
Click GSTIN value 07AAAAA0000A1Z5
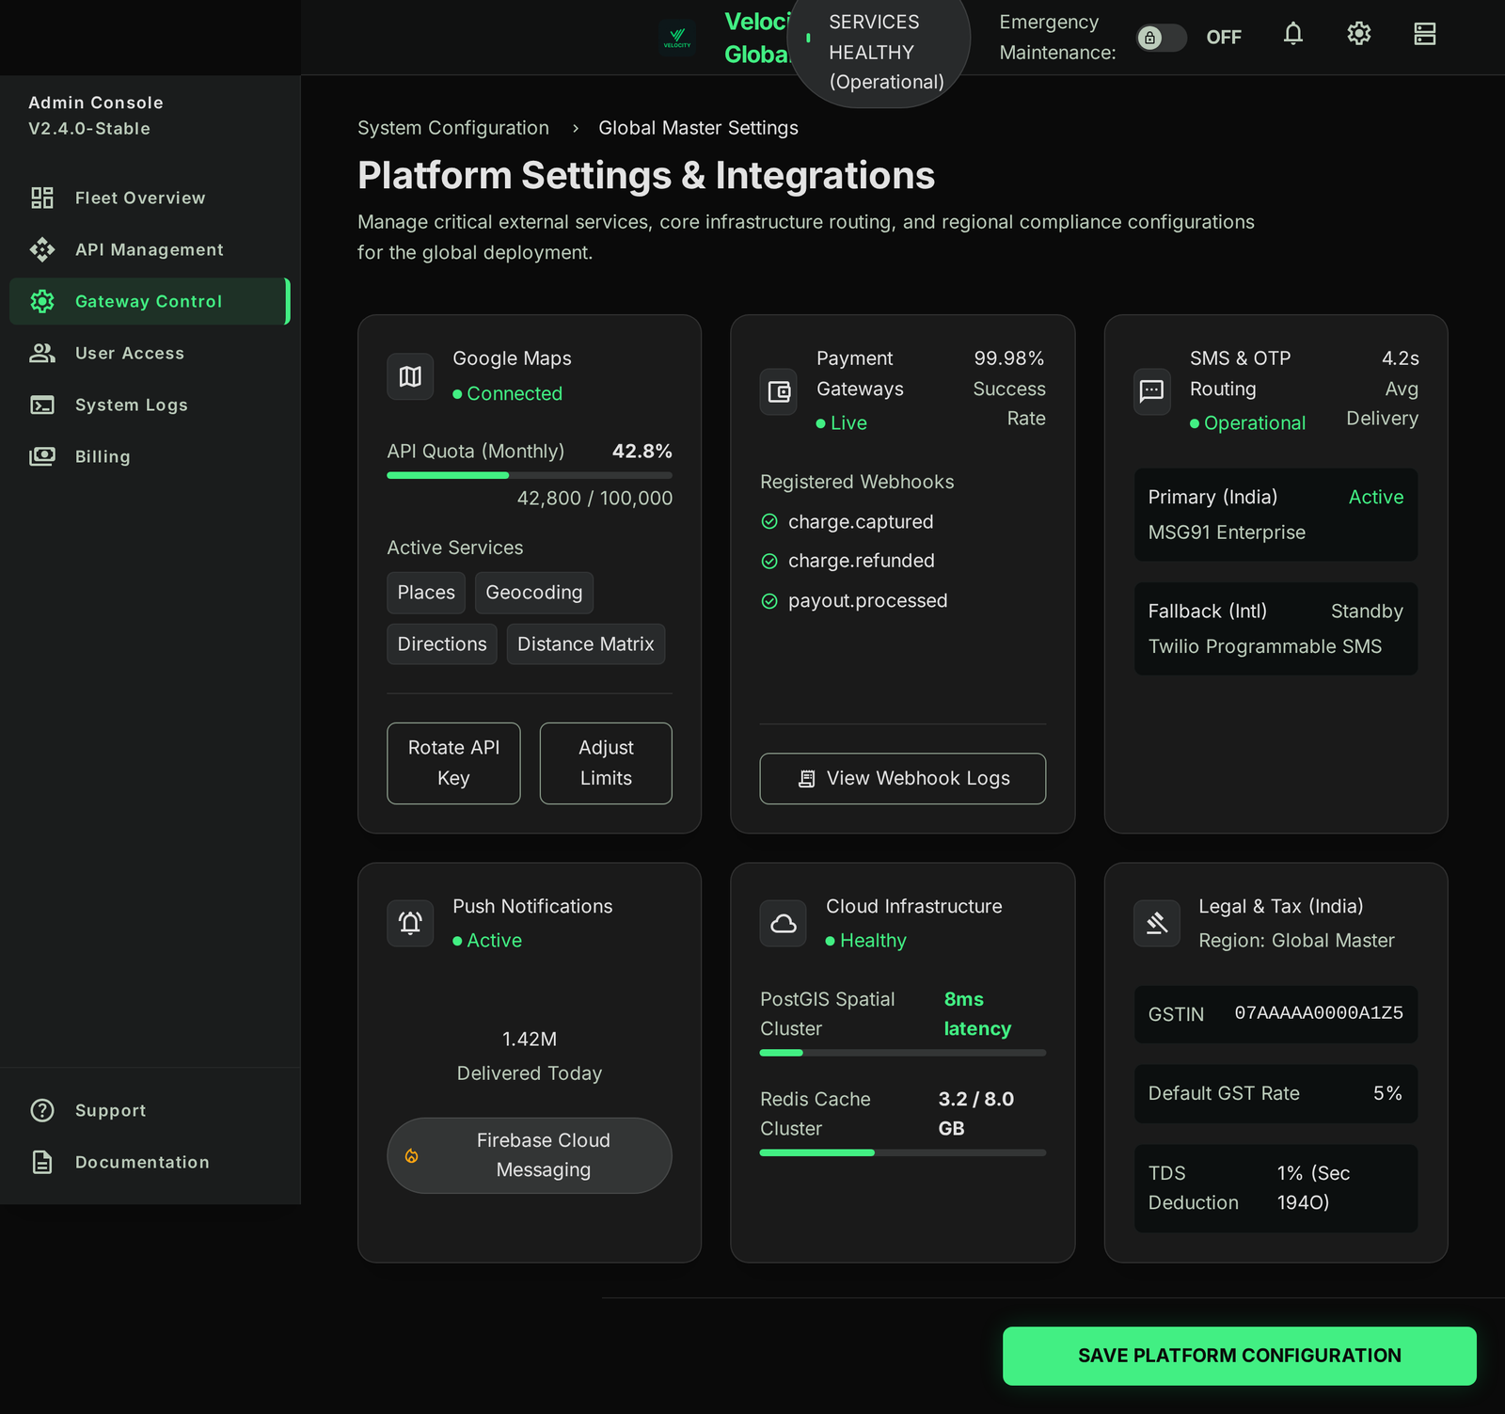[1319, 1013]
